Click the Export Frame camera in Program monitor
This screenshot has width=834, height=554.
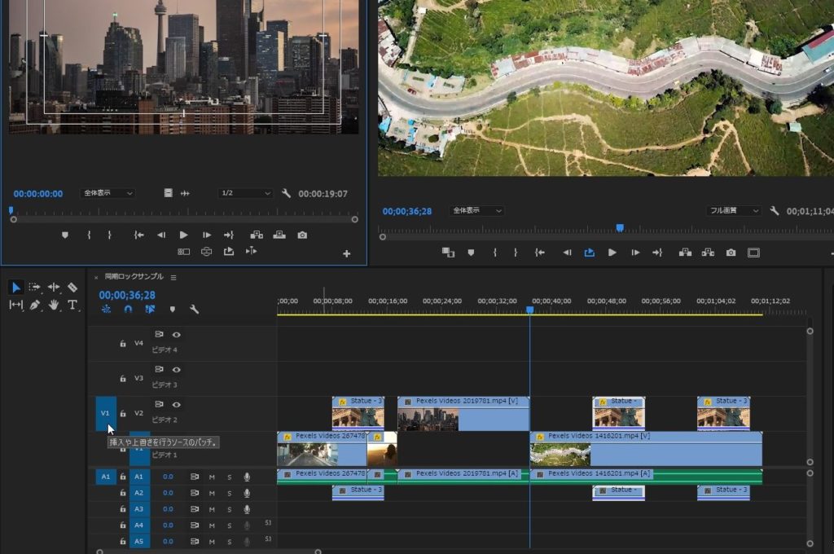coord(731,253)
